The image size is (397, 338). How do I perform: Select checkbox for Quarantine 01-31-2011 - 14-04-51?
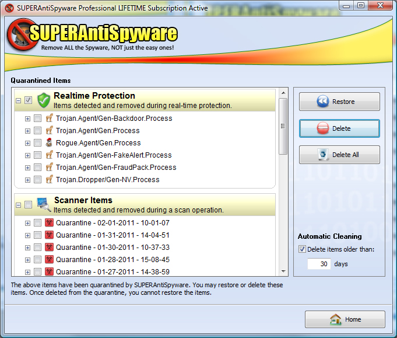click(37, 235)
